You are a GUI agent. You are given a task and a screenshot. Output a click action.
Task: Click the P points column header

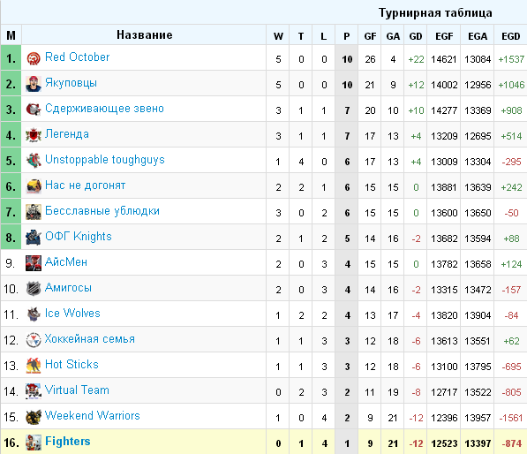coord(347,36)
